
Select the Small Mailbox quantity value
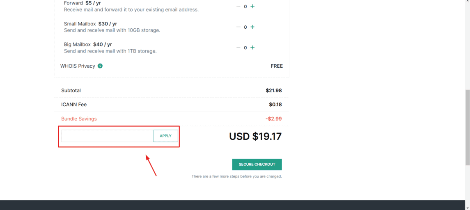245,27
